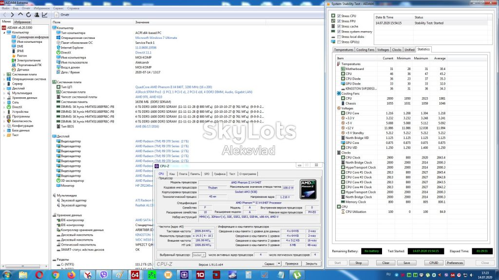Click the Отчёт report toolbar button
This screenshot has width=499, height=280.
(62, 15)
